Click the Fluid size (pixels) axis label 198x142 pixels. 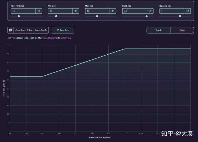coord(4,88)
